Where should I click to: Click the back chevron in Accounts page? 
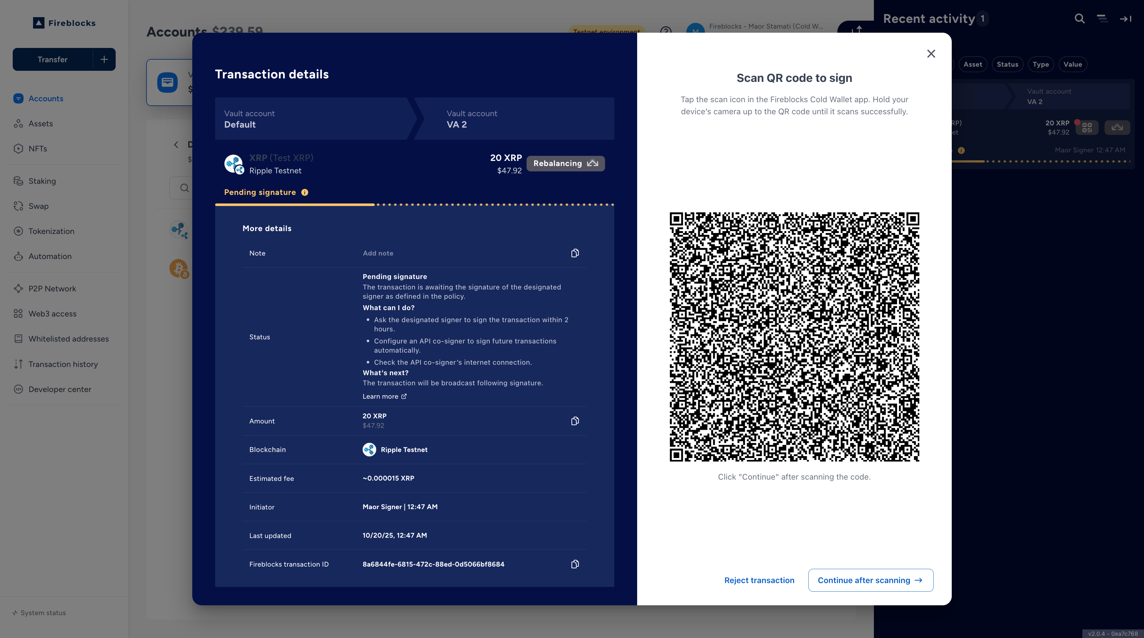(176, 145)
